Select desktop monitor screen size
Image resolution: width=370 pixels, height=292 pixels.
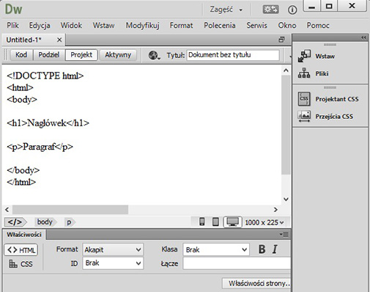pyautogui.click(x=232, y=222)
